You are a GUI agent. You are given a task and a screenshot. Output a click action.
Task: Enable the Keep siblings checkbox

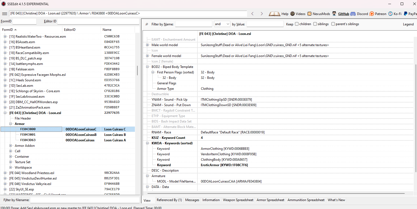coord(315,24)
